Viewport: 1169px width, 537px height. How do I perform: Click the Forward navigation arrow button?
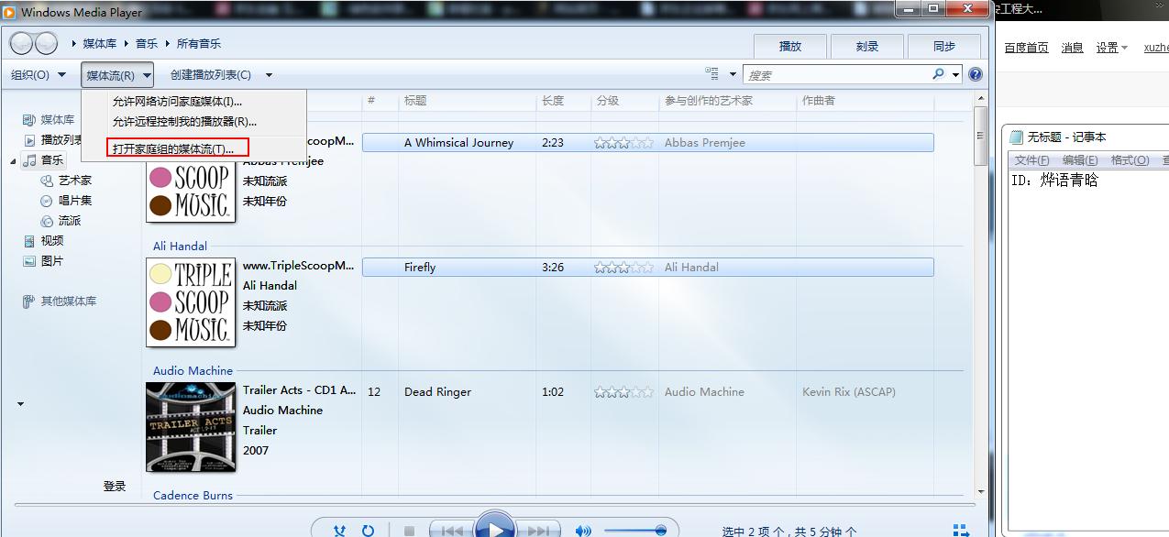point(46,43)
